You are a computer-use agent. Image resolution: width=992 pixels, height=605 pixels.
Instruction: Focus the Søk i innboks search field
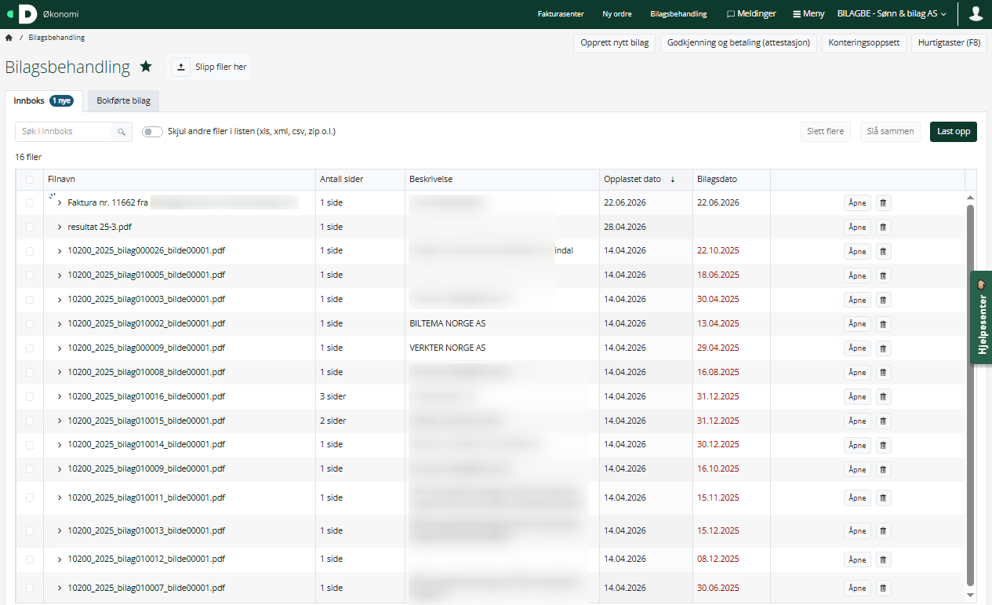click(64, 132)
